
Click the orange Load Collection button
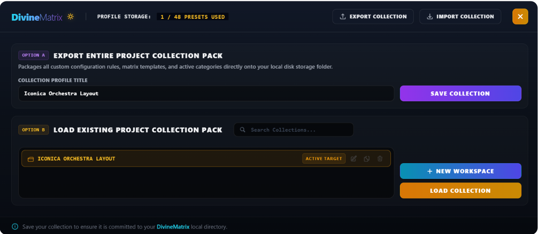[460, 191]
